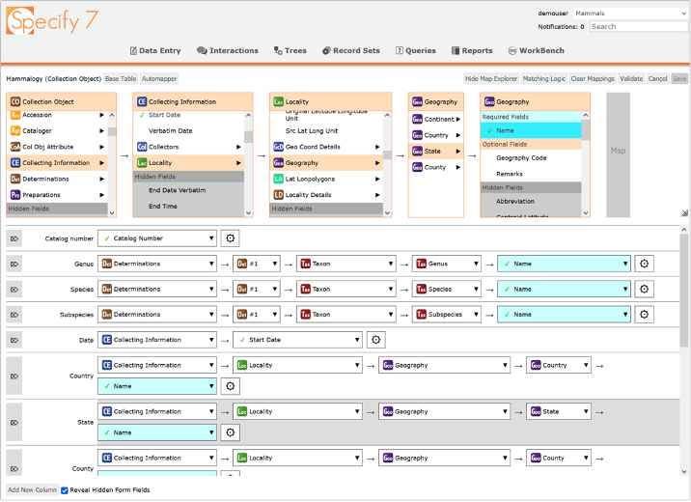
Task: Select Verbatim Date field
Action: (x=188, y=131)
